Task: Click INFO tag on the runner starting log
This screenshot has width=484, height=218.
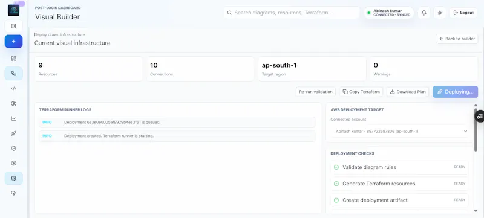Action: tap(47, 136)
